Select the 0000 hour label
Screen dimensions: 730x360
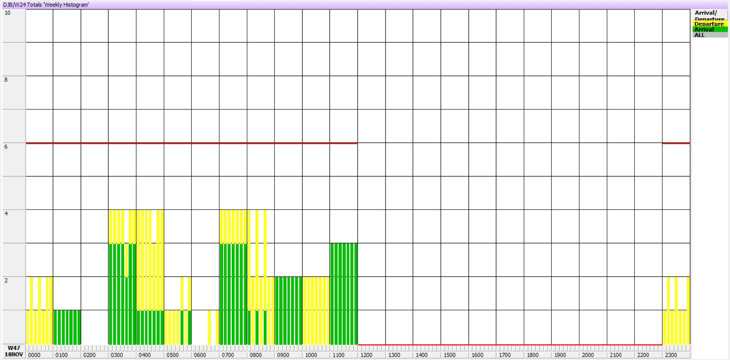point(34,355)
